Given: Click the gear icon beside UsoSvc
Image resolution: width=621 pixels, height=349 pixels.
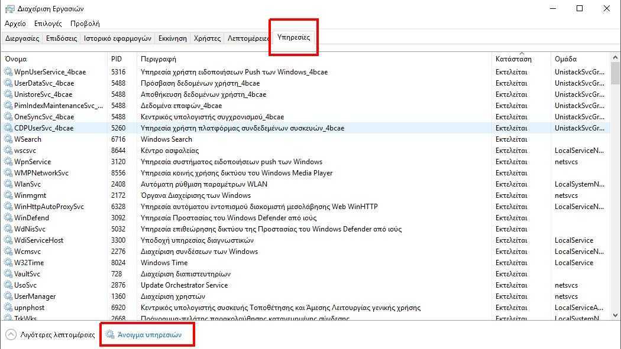Looking at the screenshot, I should point(8,285).
